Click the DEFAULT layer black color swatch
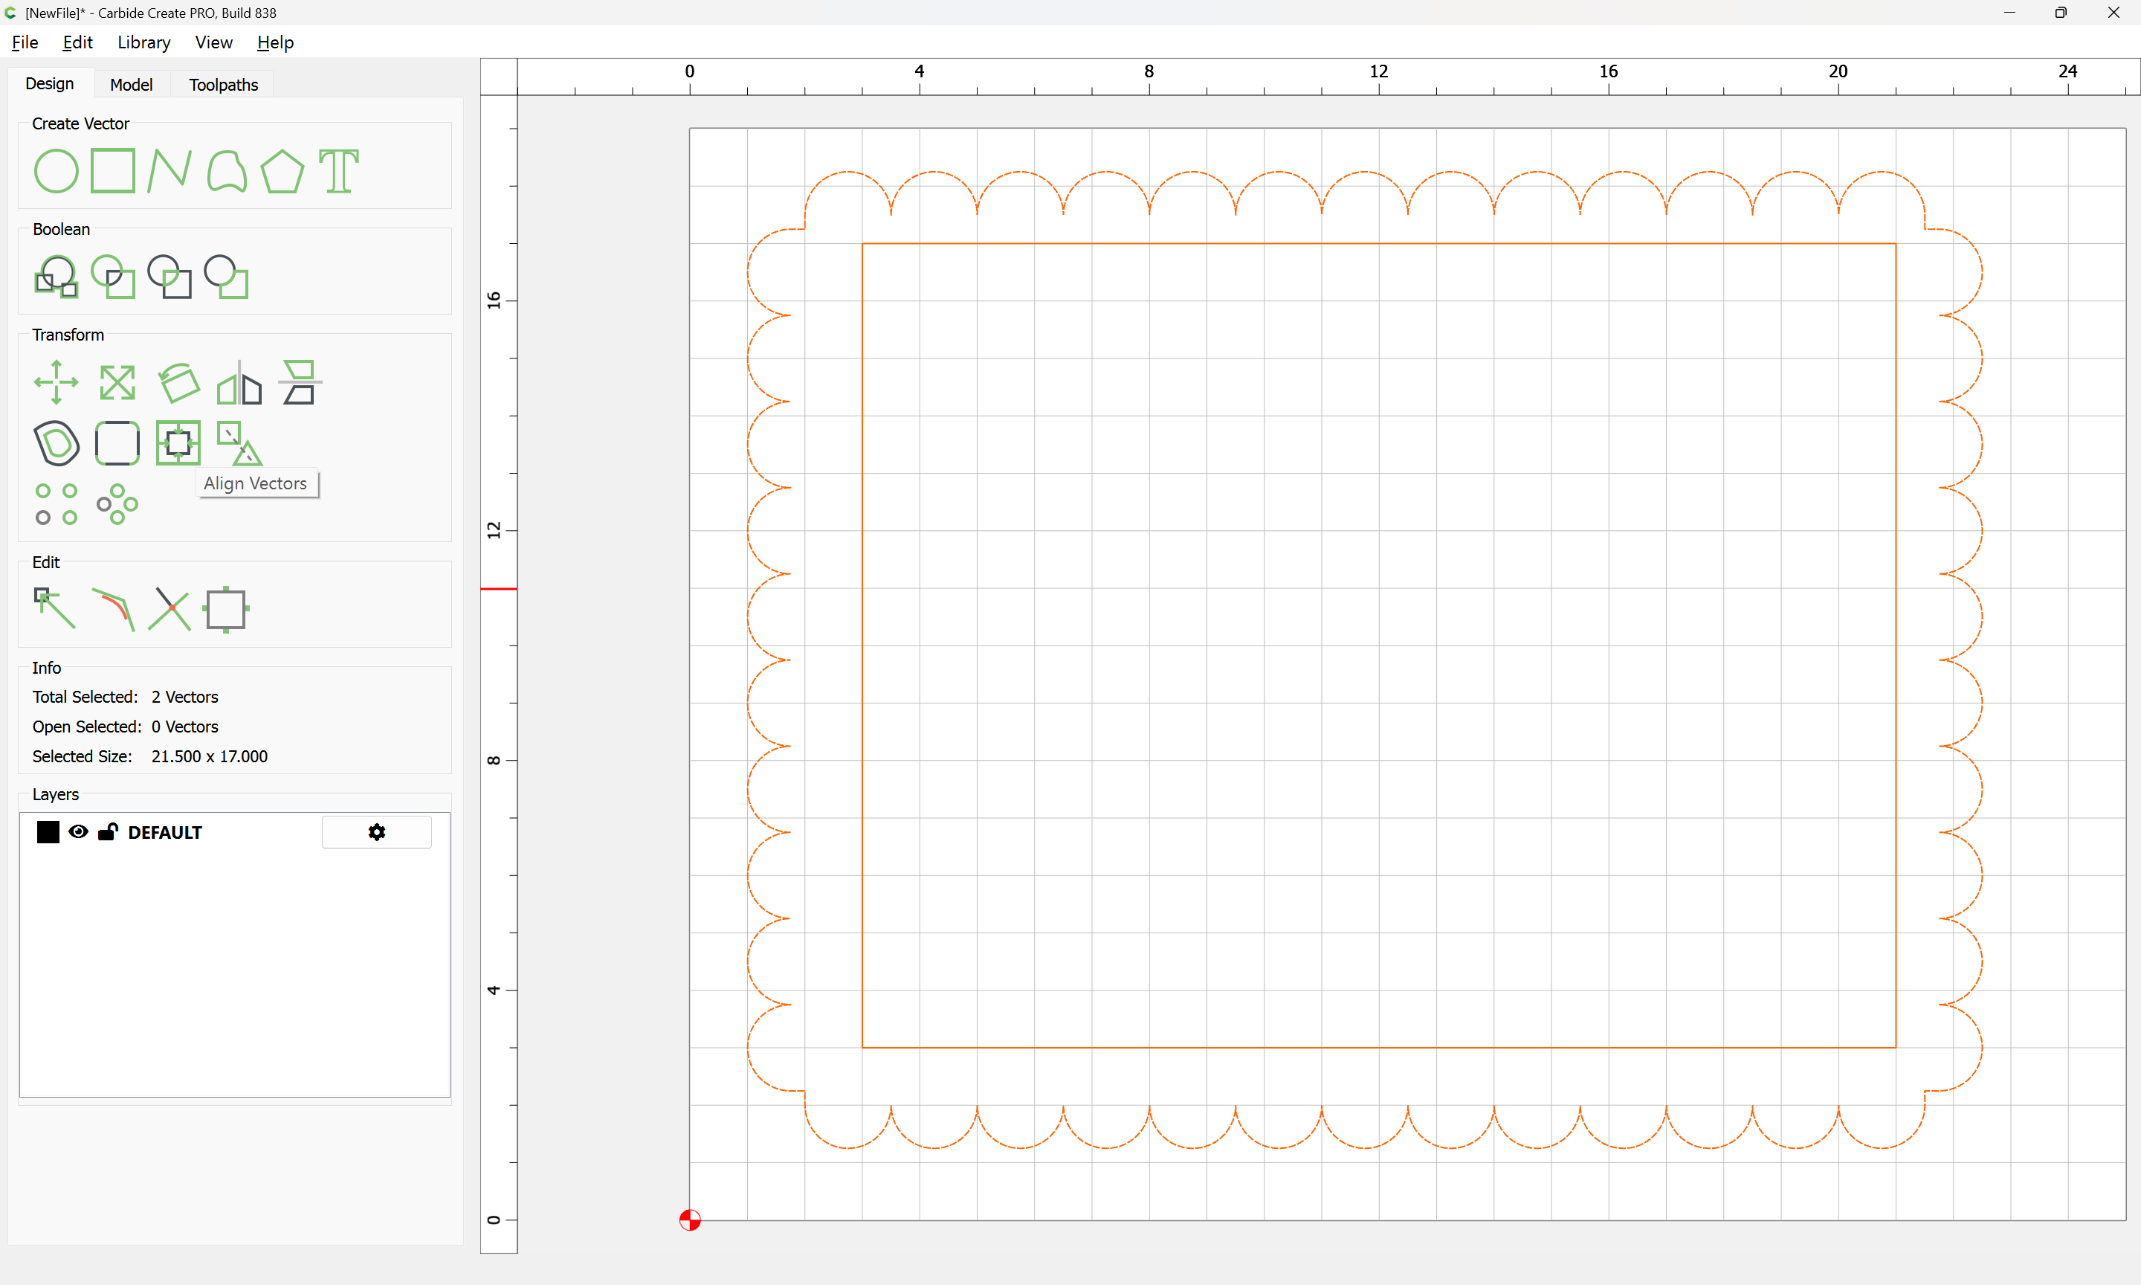The height and width of the screenshot is (1285, 2141). (48, 832)
